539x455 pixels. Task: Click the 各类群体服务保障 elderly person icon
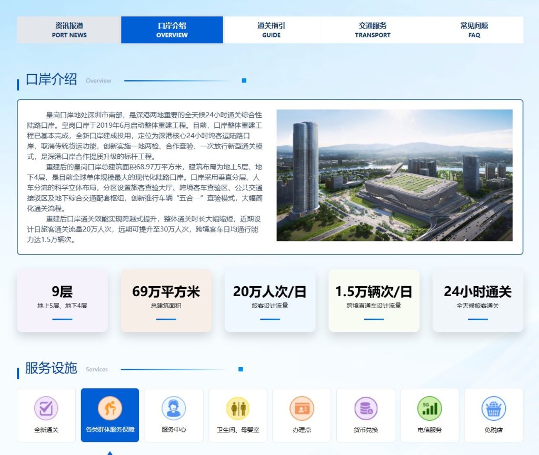point(110,408)
